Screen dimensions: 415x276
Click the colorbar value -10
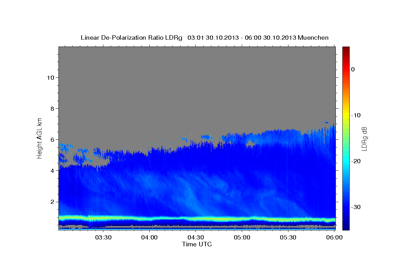[x=356, y=115]
